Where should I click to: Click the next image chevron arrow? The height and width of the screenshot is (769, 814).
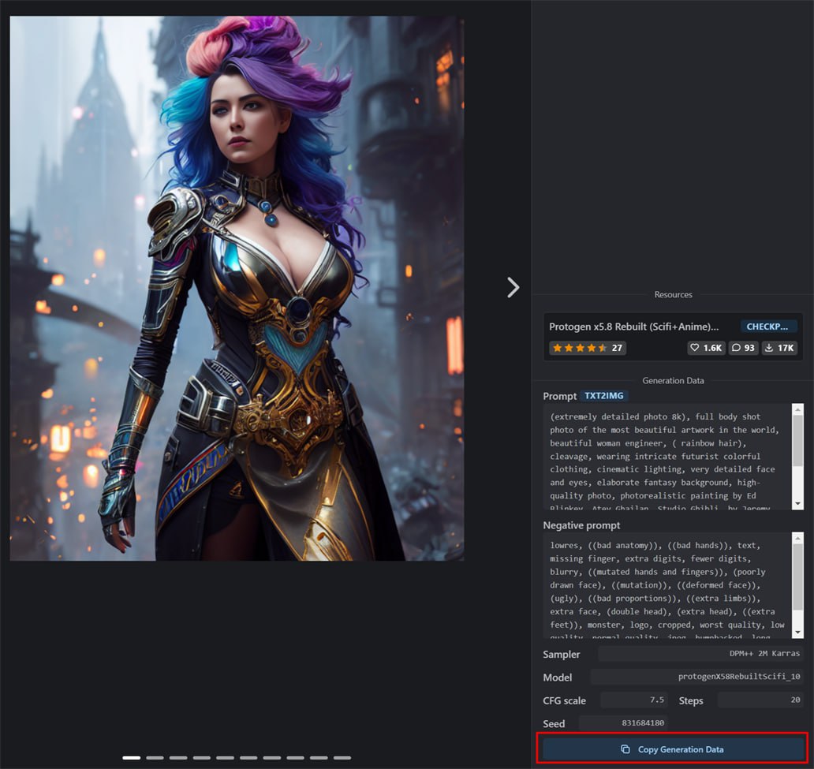[x=513, y=287]
